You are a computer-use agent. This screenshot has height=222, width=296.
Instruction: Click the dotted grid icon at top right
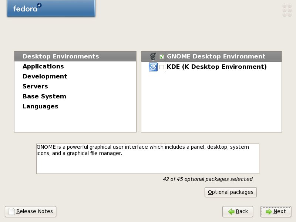287,10
